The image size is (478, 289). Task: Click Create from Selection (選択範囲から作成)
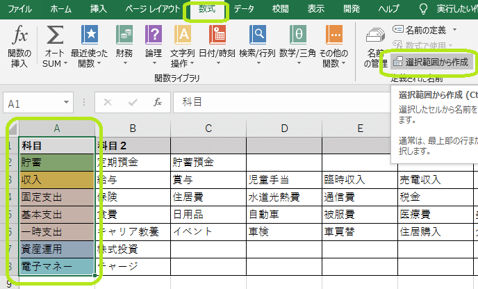pos(431,63)
